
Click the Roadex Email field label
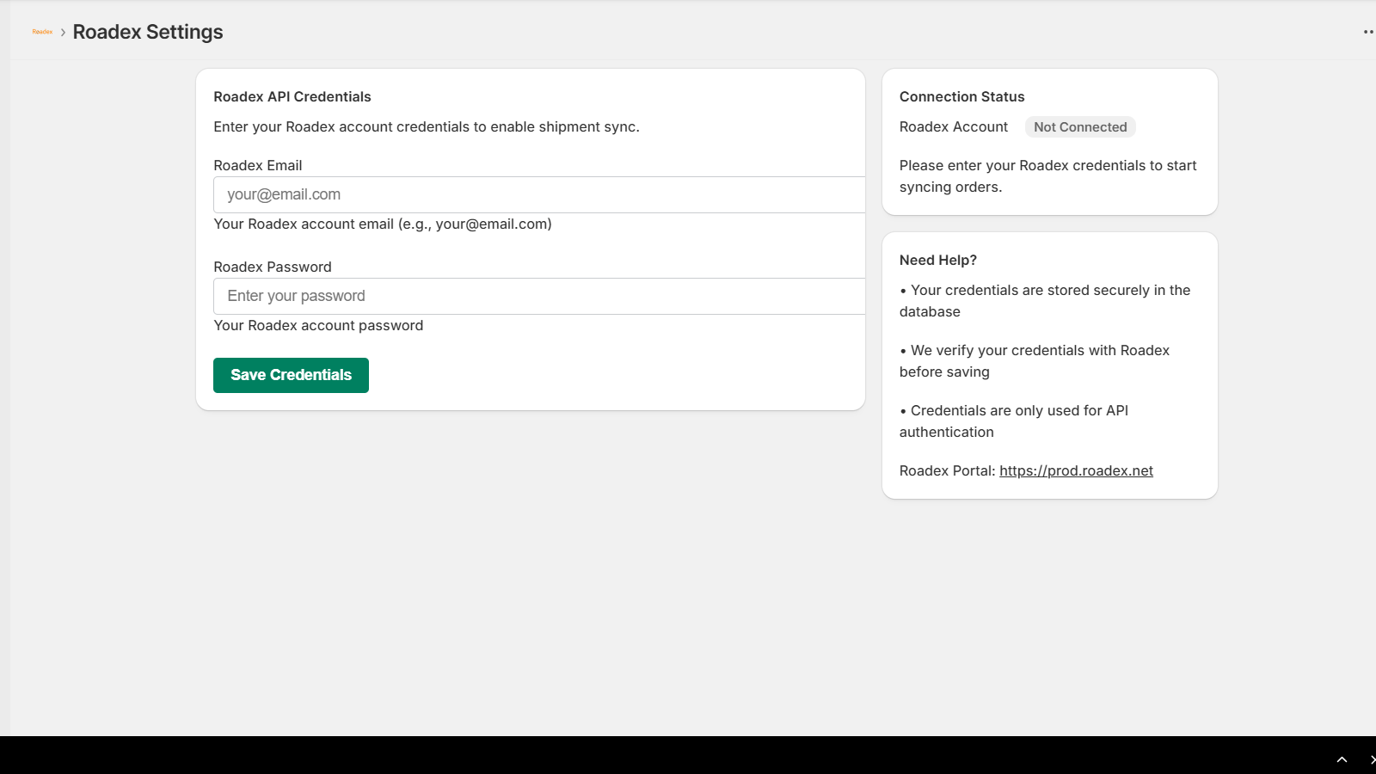point(258,165)
